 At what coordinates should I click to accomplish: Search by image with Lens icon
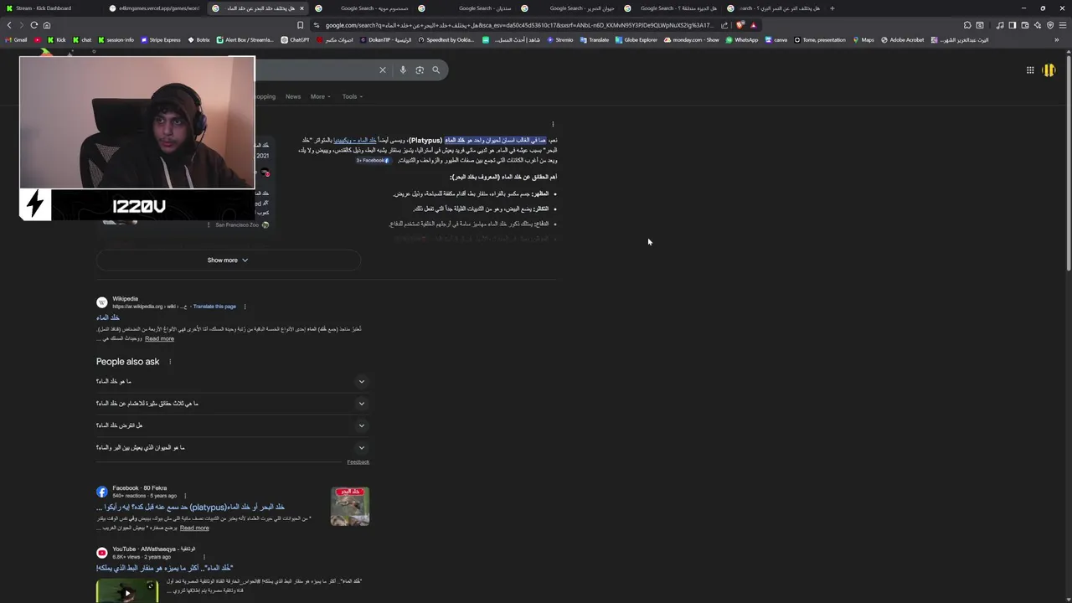tap(420, 70)
